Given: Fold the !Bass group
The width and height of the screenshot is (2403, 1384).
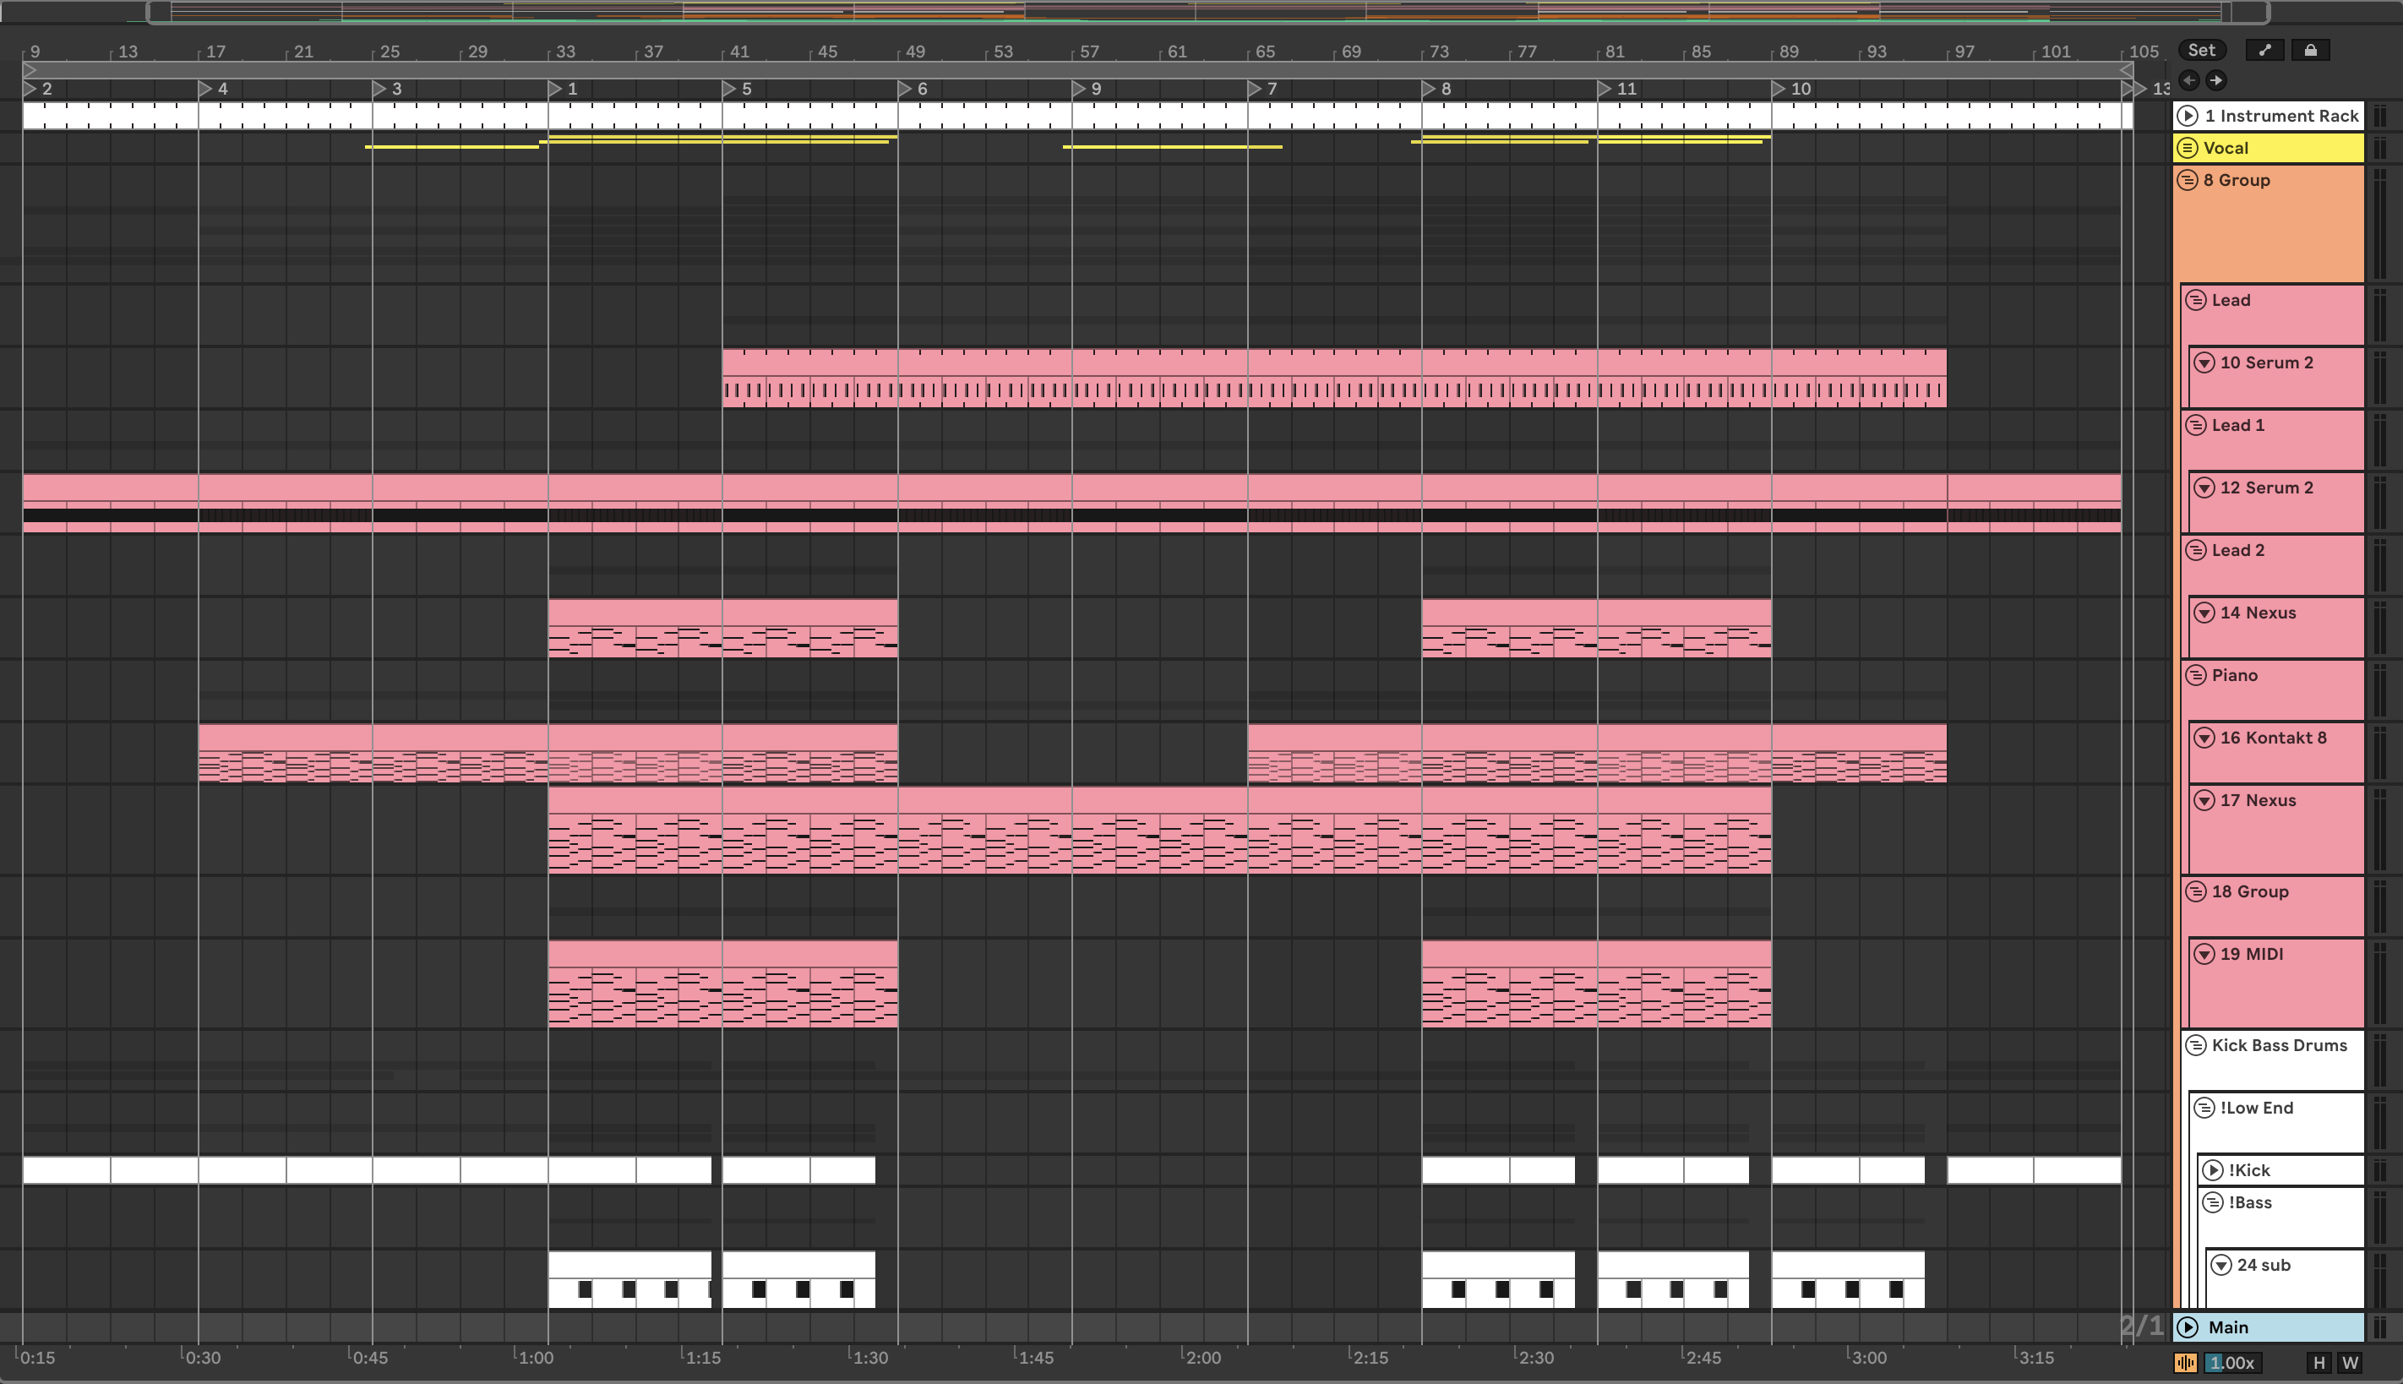Looking at the screenshot, I should pyautogui.click(x=2213, y=1203).
